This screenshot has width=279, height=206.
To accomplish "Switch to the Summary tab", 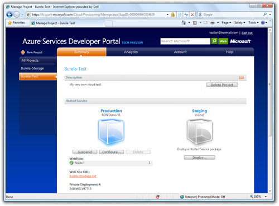I will pos(81,52).
